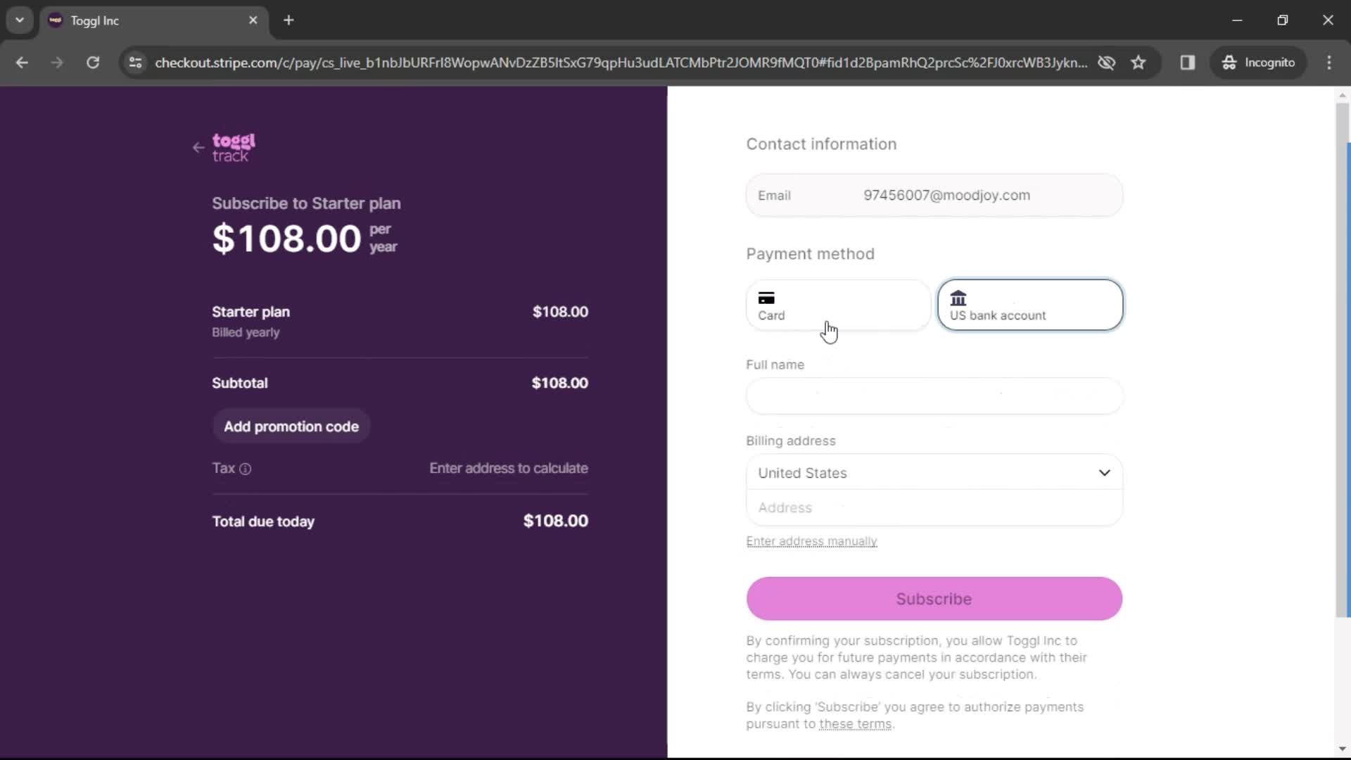Click the 'these terms' hyperlink

click(x=856, y=724)
